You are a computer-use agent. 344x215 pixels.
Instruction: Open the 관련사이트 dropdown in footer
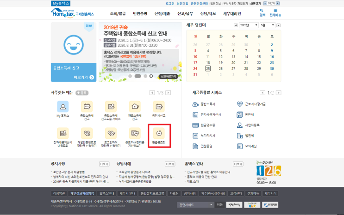point(195,205)
